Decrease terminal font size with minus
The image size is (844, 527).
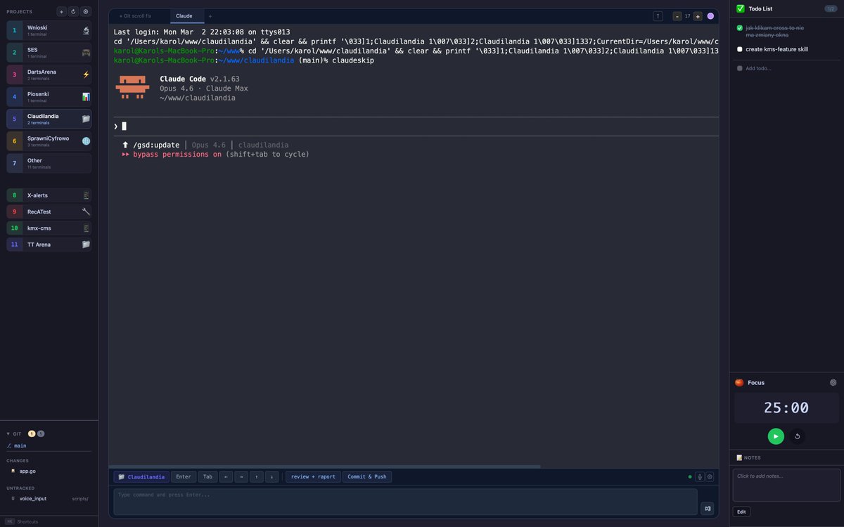point(677,15)
